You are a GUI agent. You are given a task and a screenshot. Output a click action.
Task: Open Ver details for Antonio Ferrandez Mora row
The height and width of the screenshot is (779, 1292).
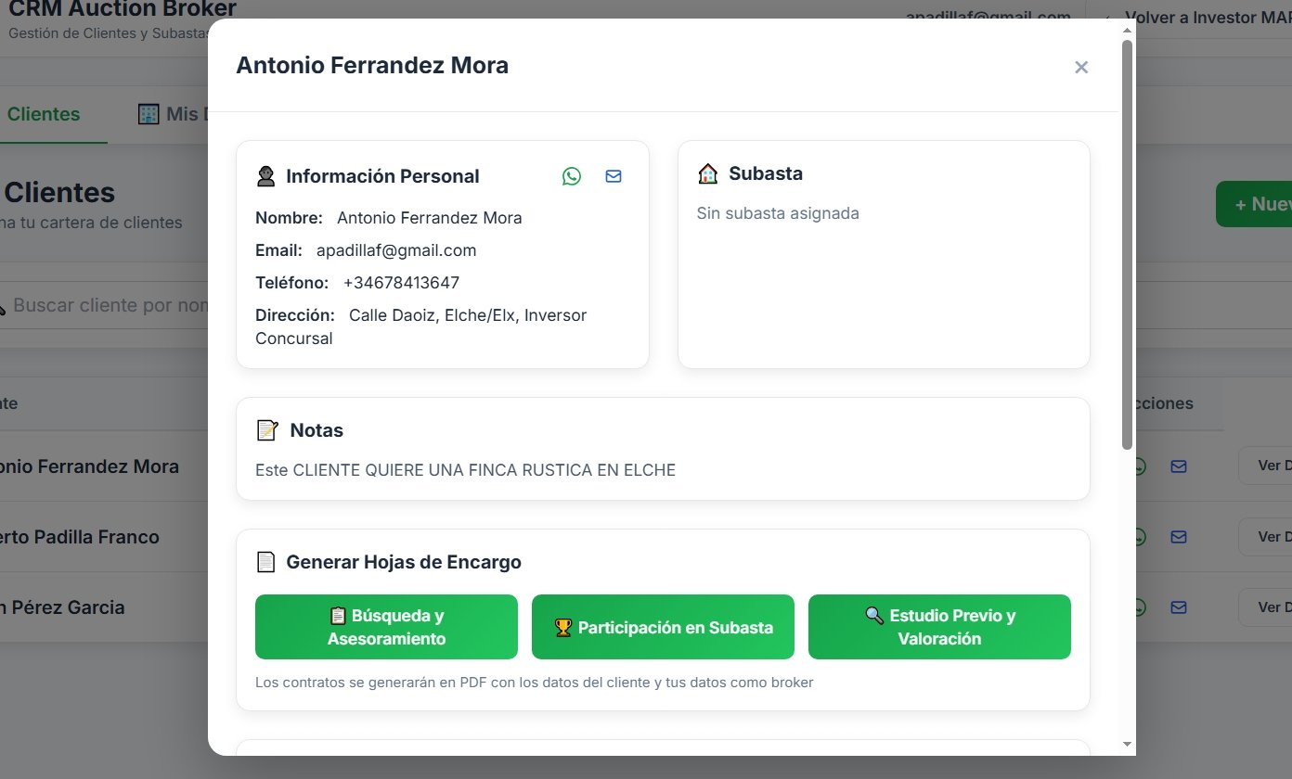coord(1266,466)
